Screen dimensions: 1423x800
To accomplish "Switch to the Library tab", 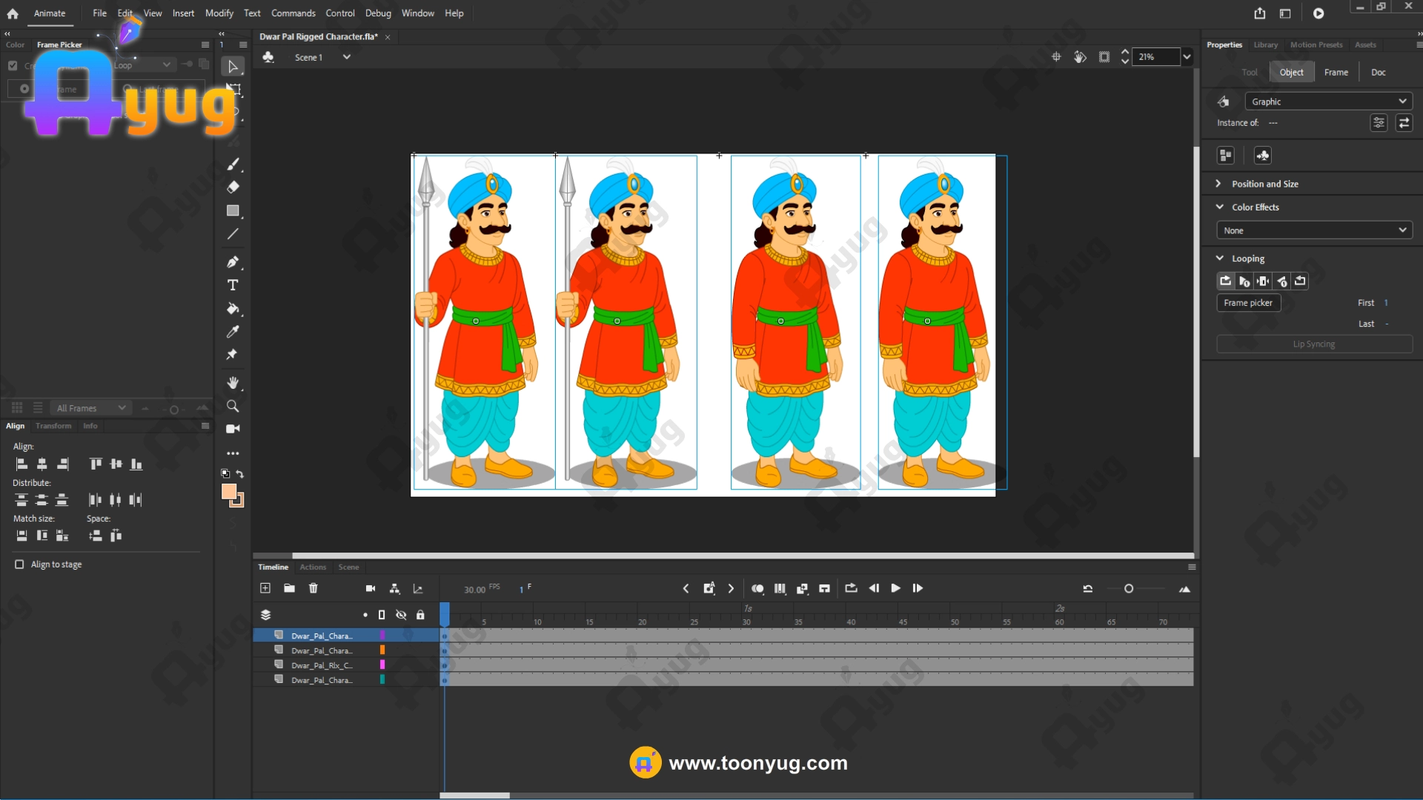I will [x=1265, y=44].
